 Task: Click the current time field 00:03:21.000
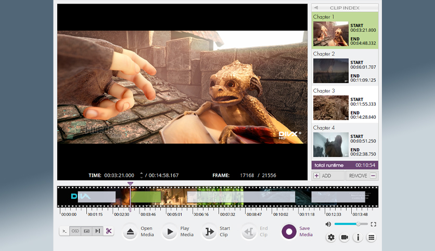click(x=119, y=175)
